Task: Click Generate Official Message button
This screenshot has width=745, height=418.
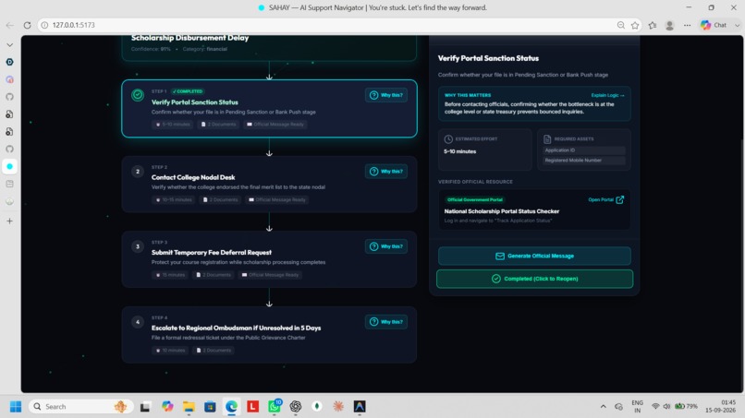Action: [534, 256]
